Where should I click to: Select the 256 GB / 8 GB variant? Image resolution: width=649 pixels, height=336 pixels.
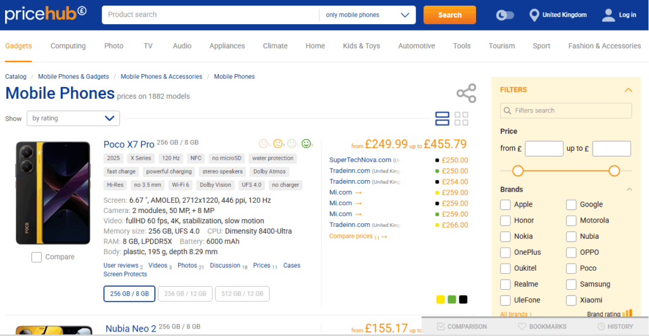point(129,294)
